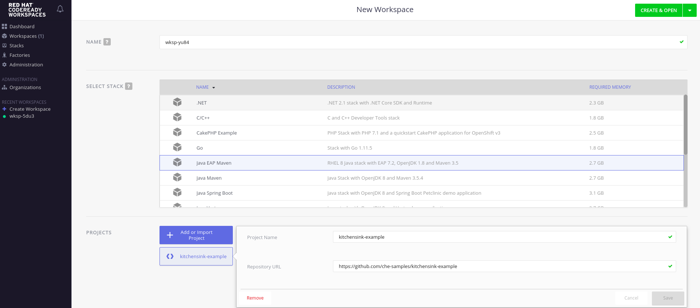Screen dimensions: 700x308
Task: Click the Factories icon in sidebar
Action: (4, 55)
